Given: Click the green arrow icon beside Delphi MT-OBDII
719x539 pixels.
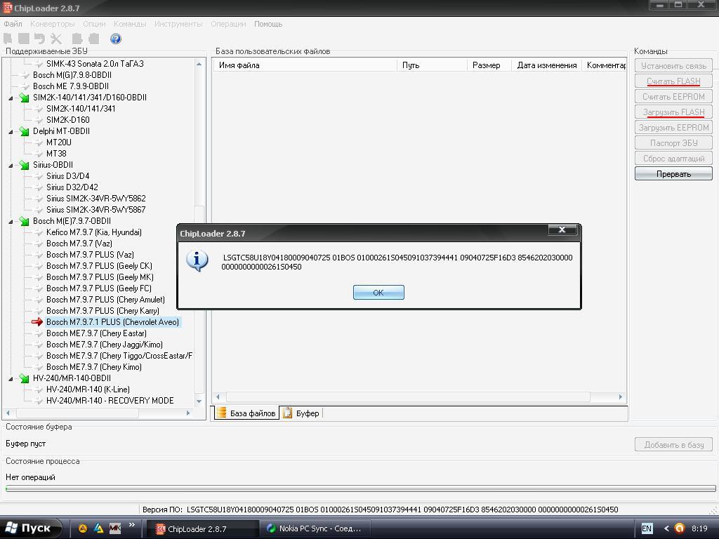Looking at the screenshot, I should pos(24,131).
